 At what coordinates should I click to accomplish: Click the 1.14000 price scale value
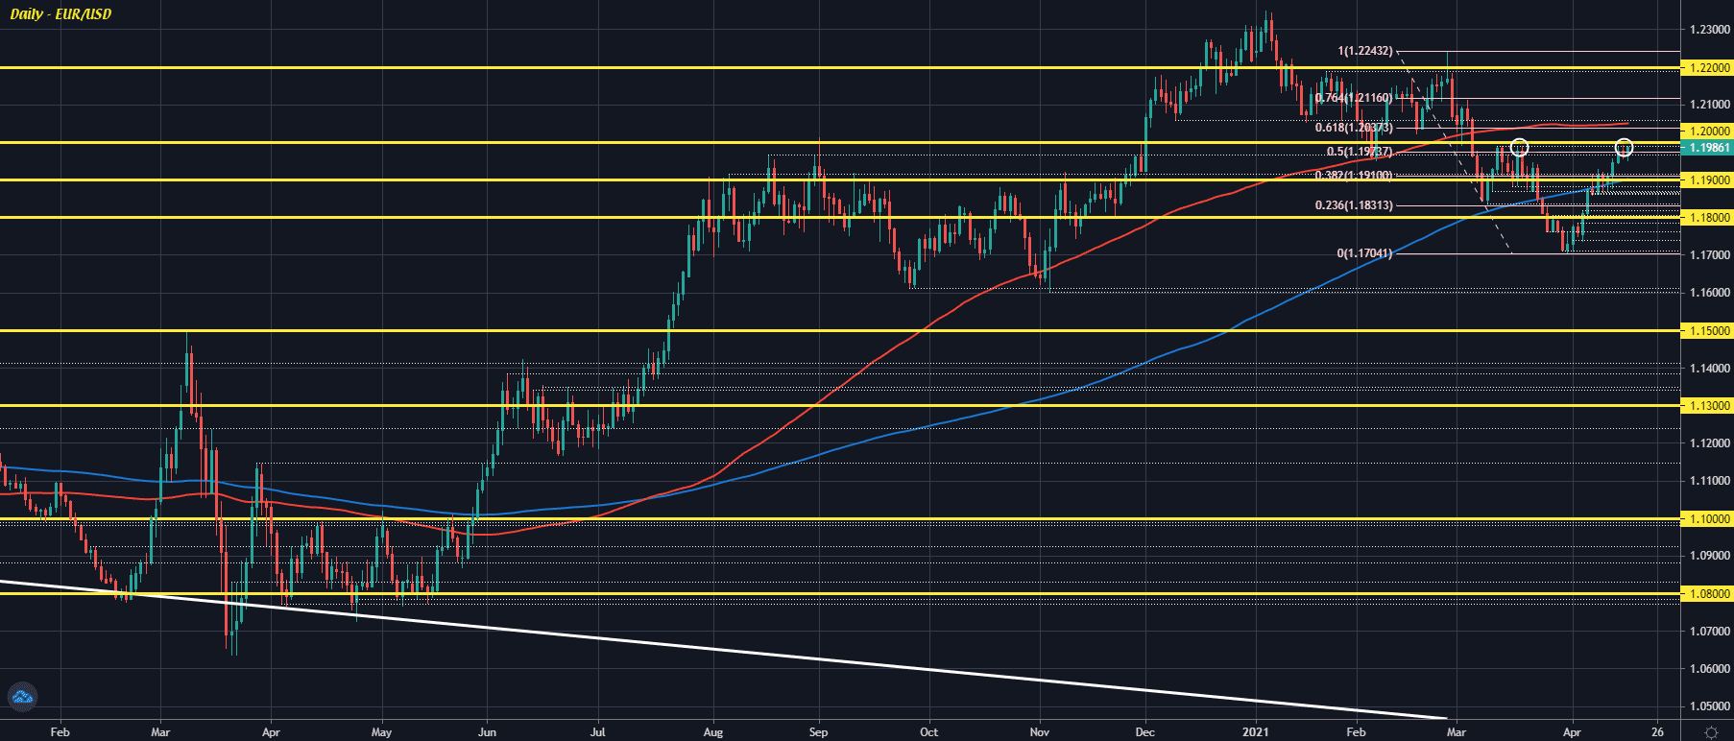click(1710, 369)
